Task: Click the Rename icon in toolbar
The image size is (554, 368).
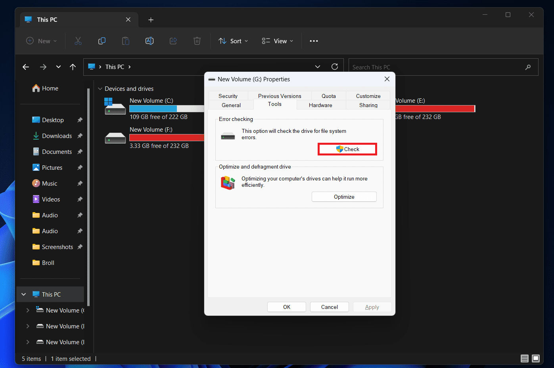Action: pos(150,41)
